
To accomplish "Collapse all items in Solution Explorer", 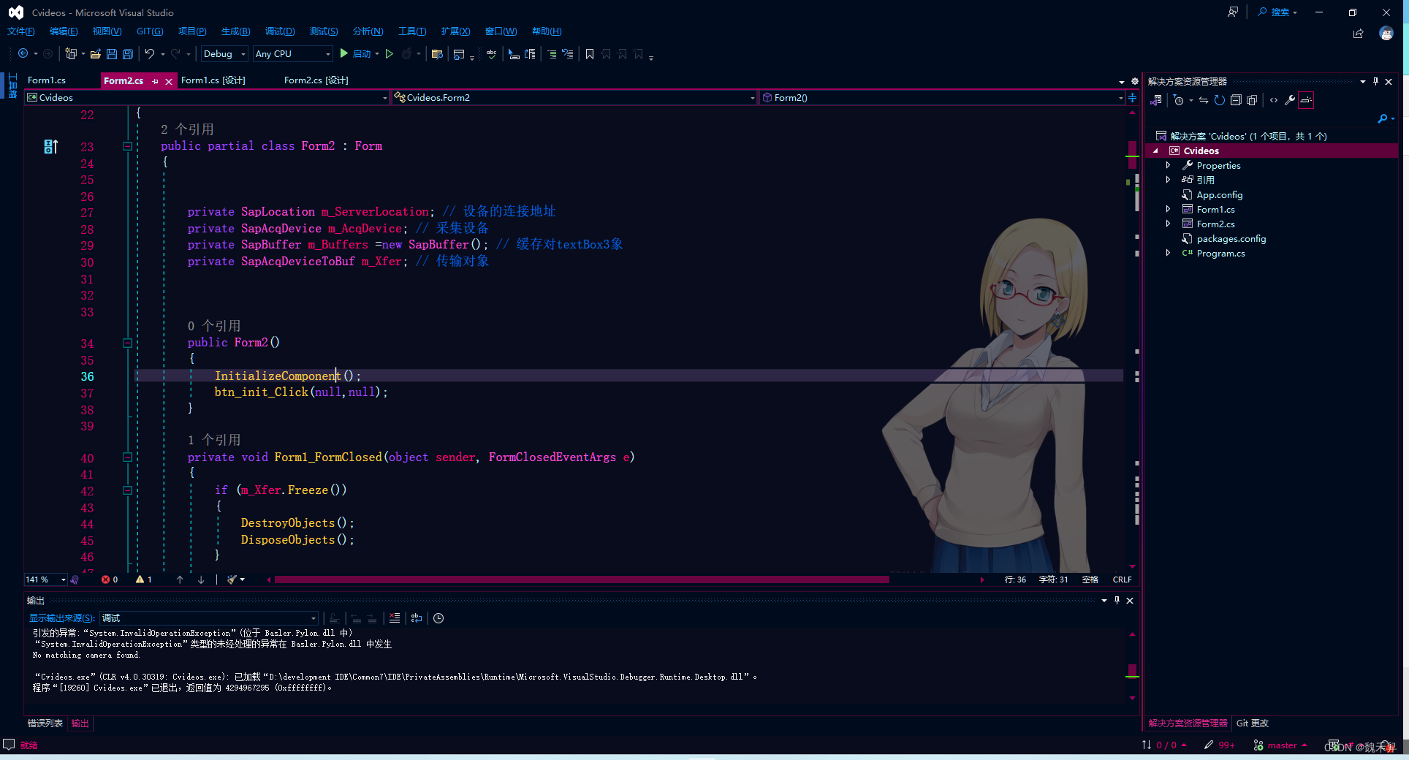I will 1235,100.
